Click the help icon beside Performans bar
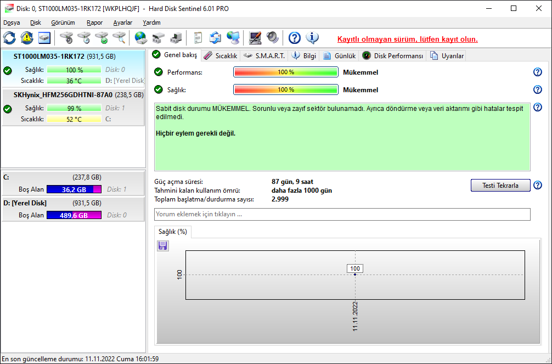The image size is (552, 364). point(538,72)
